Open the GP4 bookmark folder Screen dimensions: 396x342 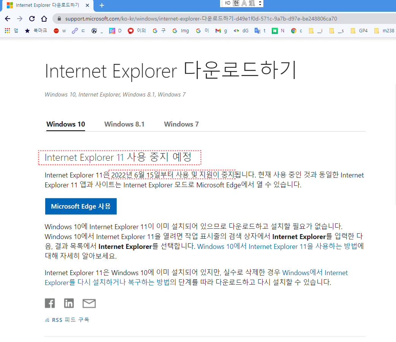click(359, 30)
